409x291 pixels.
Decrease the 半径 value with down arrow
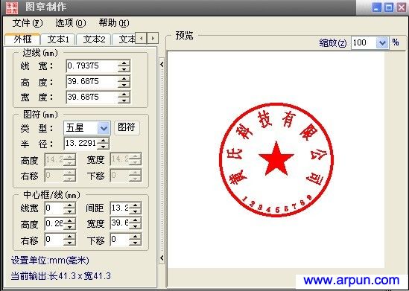pos(104,146)
